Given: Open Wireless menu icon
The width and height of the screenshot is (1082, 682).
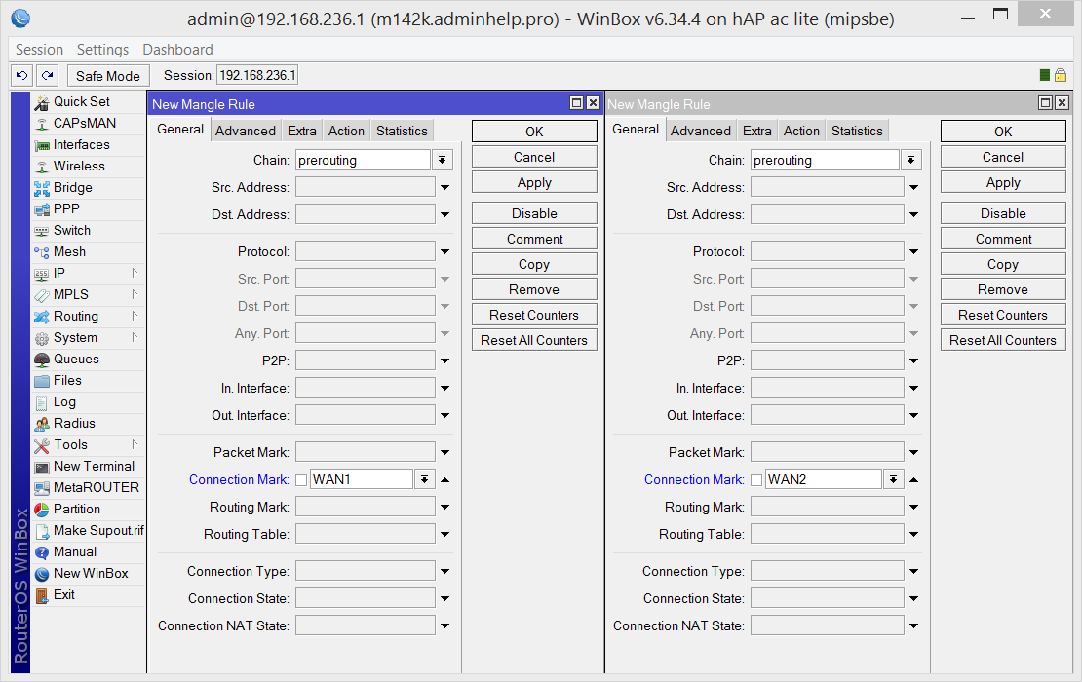Looking at the screenshot, I should pos(42,167).
